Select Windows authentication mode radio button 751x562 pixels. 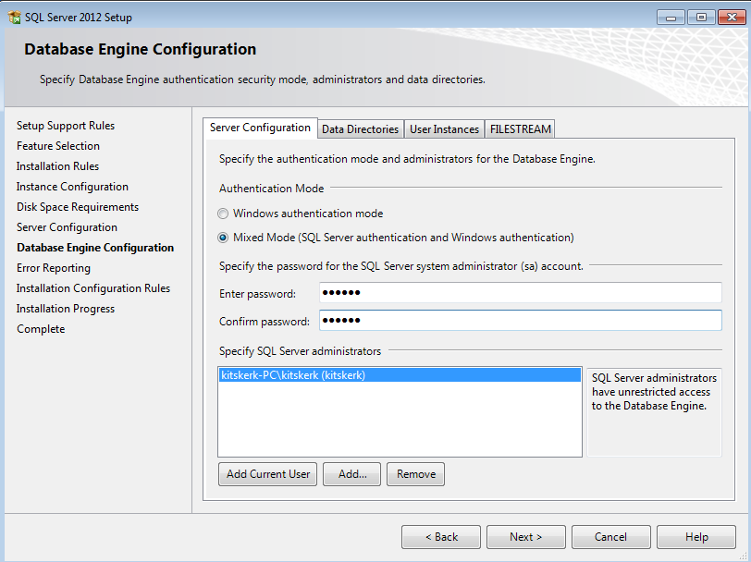click(223, 214)
